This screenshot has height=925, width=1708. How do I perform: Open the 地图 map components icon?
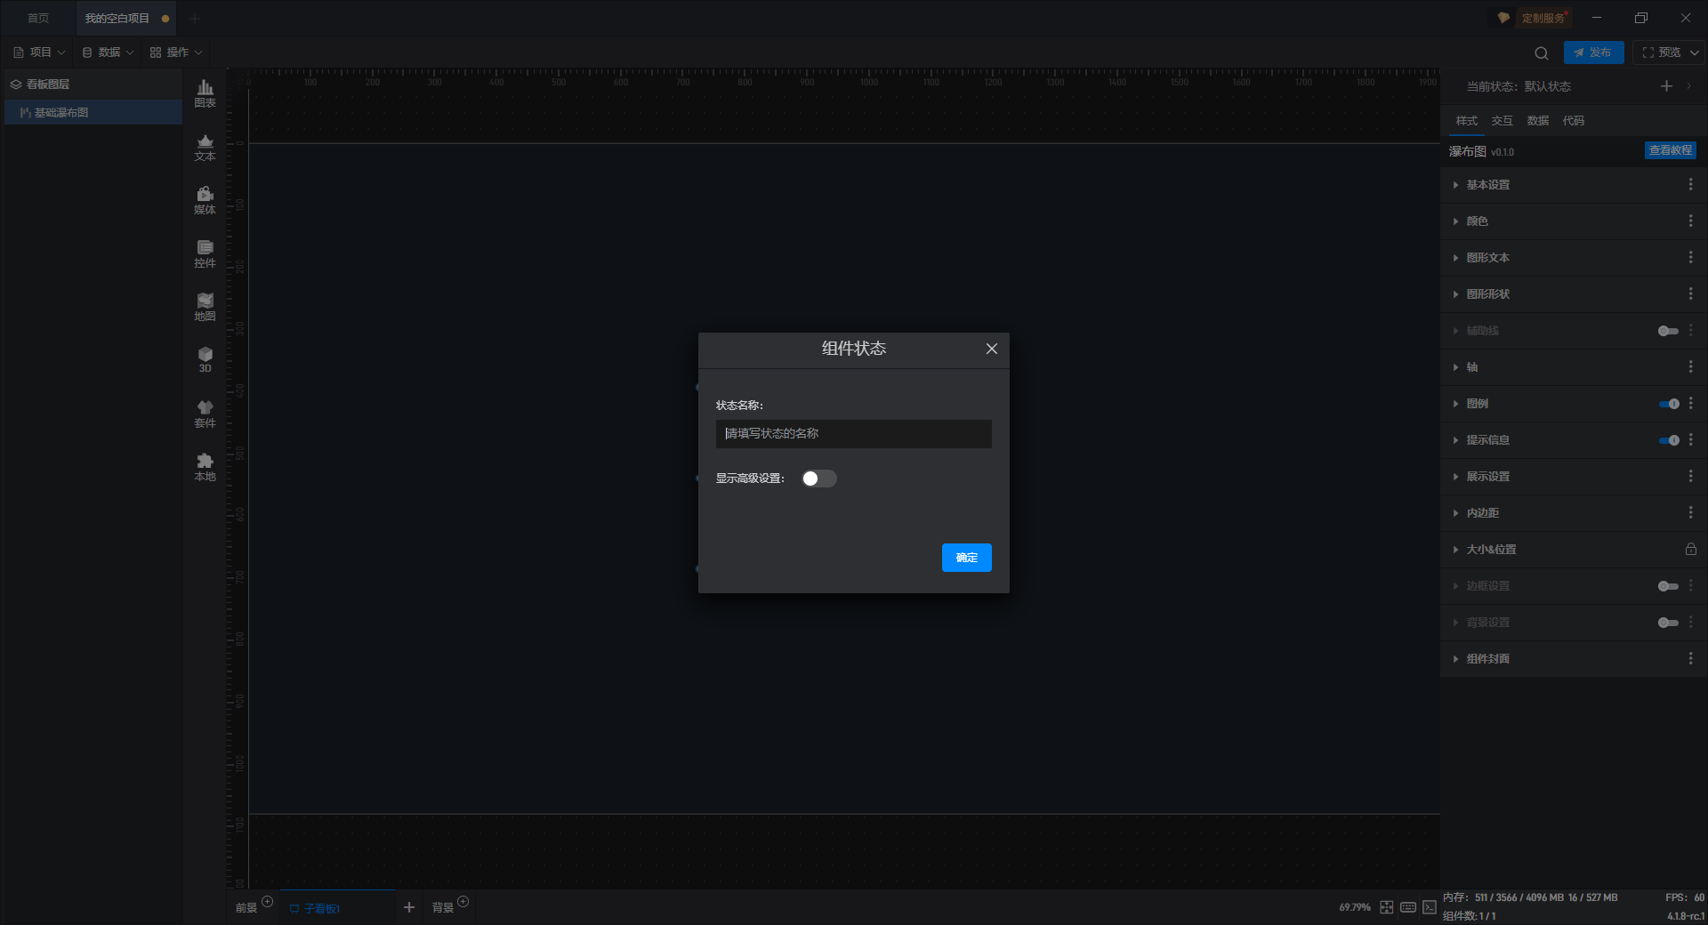(x=205, y=307)
